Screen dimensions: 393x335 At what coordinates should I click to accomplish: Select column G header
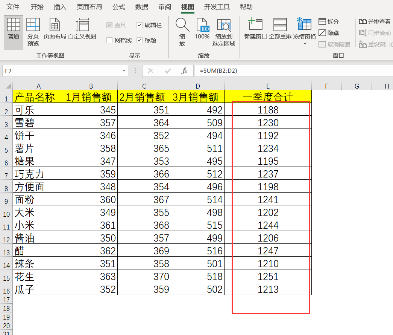[357, 86]
